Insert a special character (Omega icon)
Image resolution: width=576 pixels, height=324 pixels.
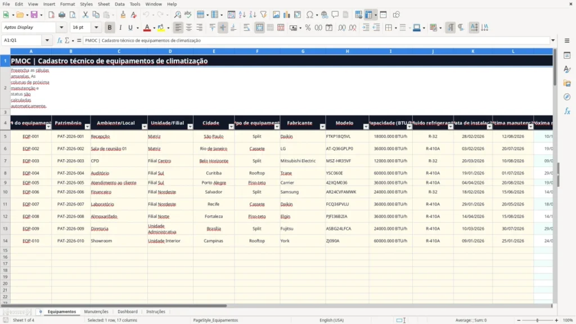pos(310,15)
